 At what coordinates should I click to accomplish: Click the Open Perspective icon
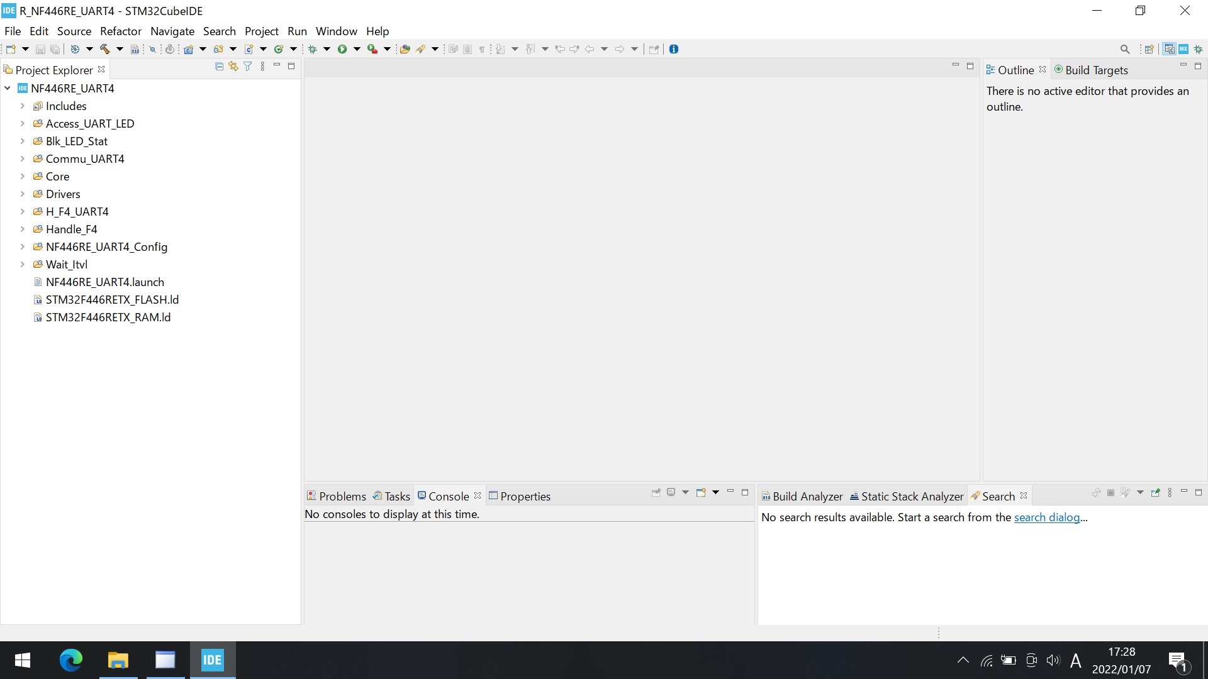point(1149,49)
